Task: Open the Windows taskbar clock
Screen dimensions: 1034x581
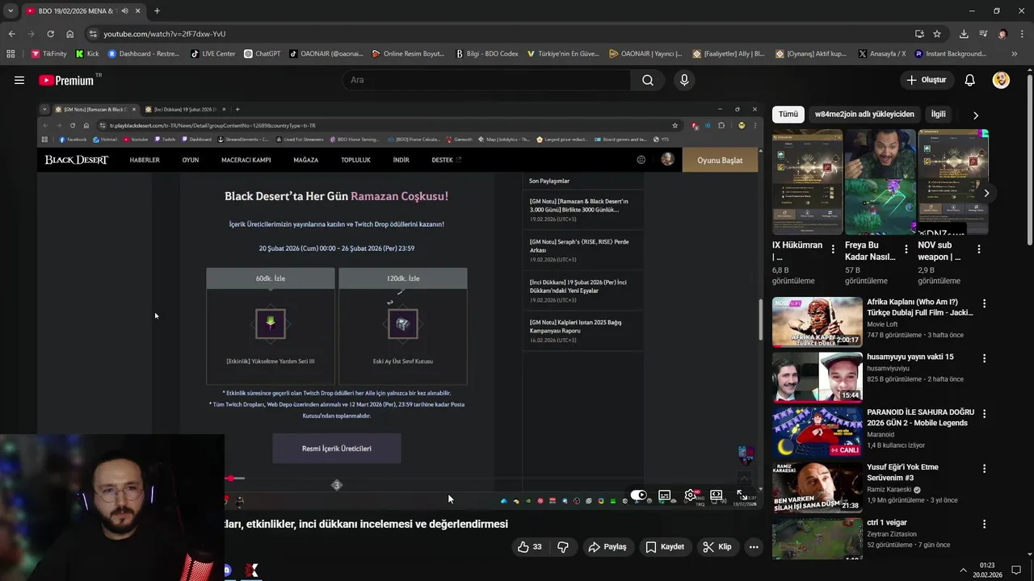Action: [x=987, y=570]
